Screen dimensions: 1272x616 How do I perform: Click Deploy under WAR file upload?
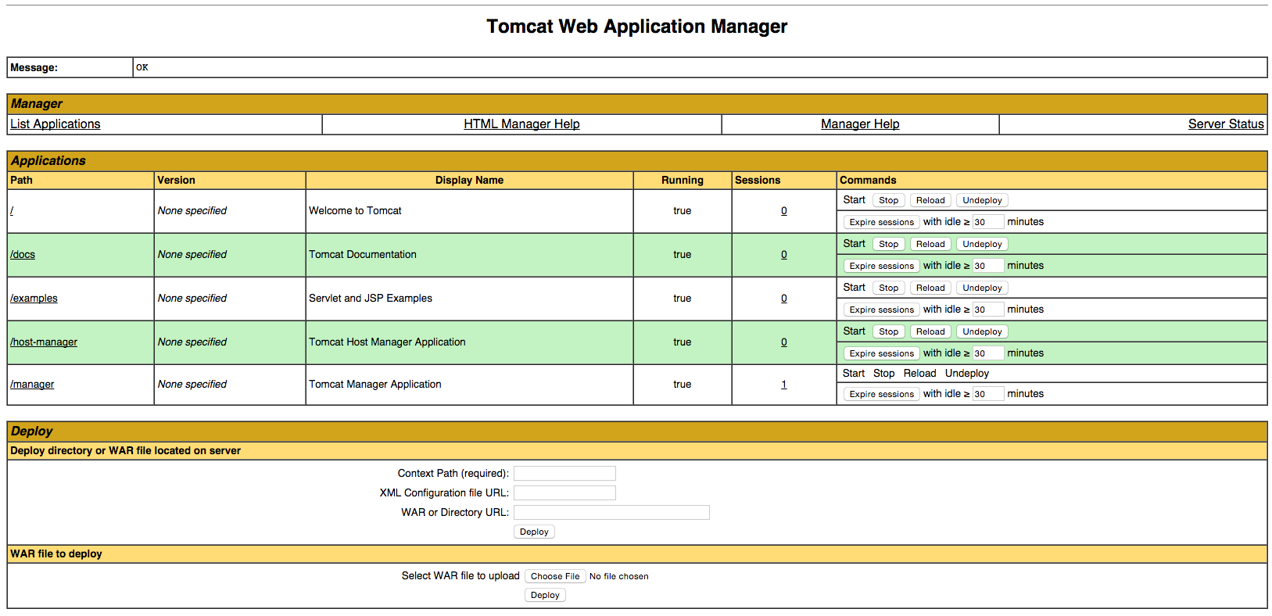pos(545,596)
